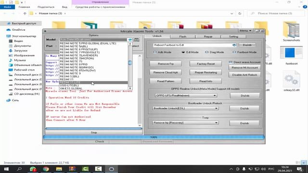Open the Windows Start menu
Viewport: 308px width, 173px height.
coord(6,169)
